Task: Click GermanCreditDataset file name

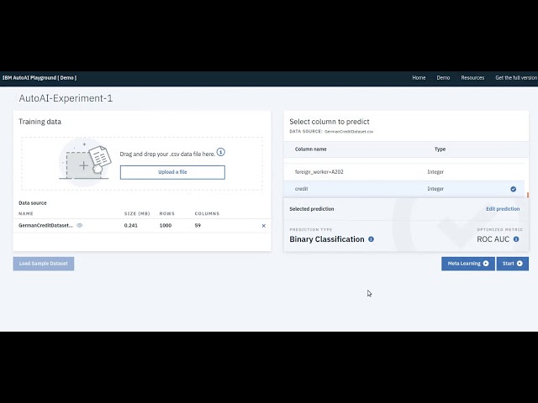Action: 45,226
